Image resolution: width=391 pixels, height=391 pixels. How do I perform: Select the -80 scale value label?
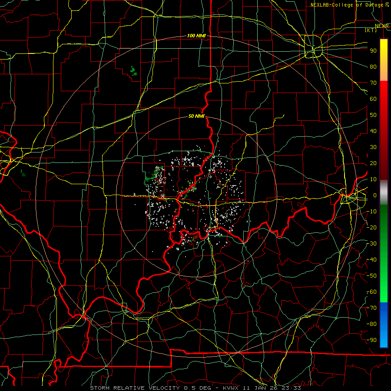372,324
